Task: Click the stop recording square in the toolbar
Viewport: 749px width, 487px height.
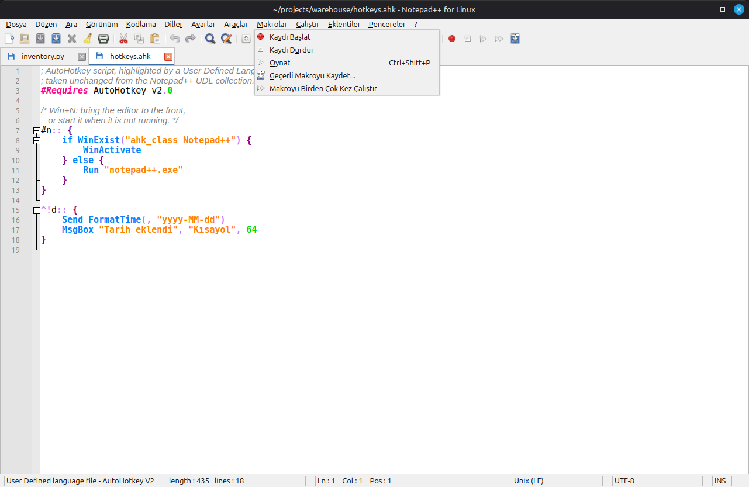Action: coord(468,39)
